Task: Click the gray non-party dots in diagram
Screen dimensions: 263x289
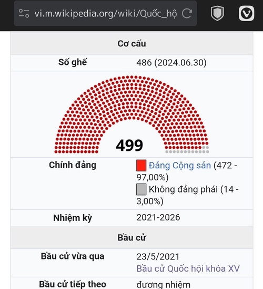Action: 187,151
